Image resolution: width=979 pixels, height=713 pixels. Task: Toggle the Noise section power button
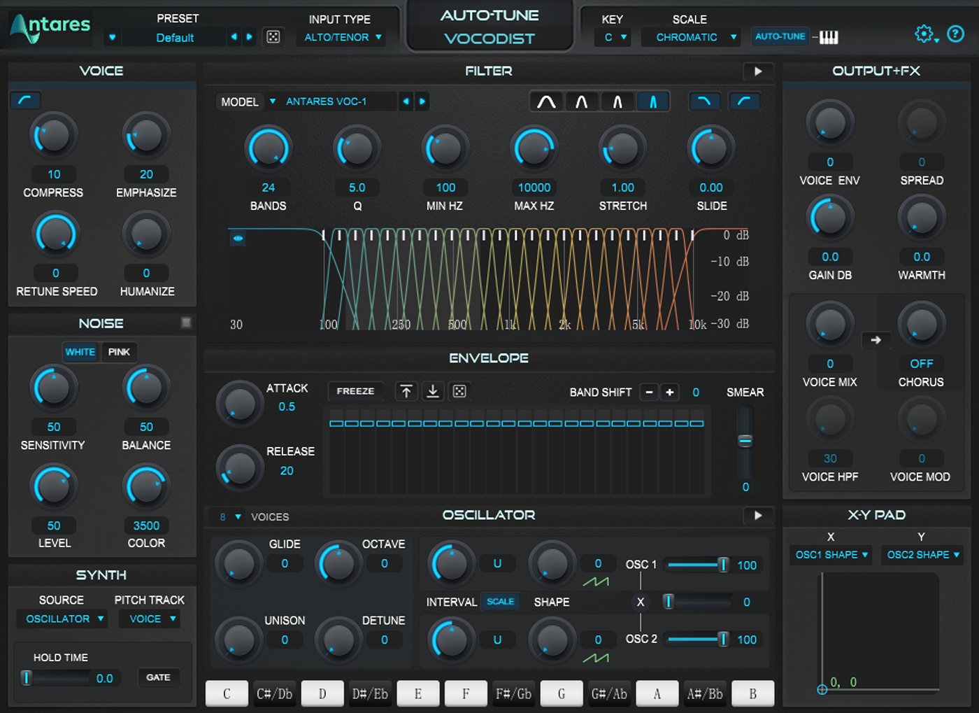tap(186, 323)
